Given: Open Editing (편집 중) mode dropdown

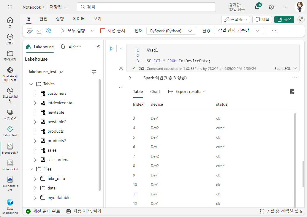Looking at the screenshot, I should 235,20.
